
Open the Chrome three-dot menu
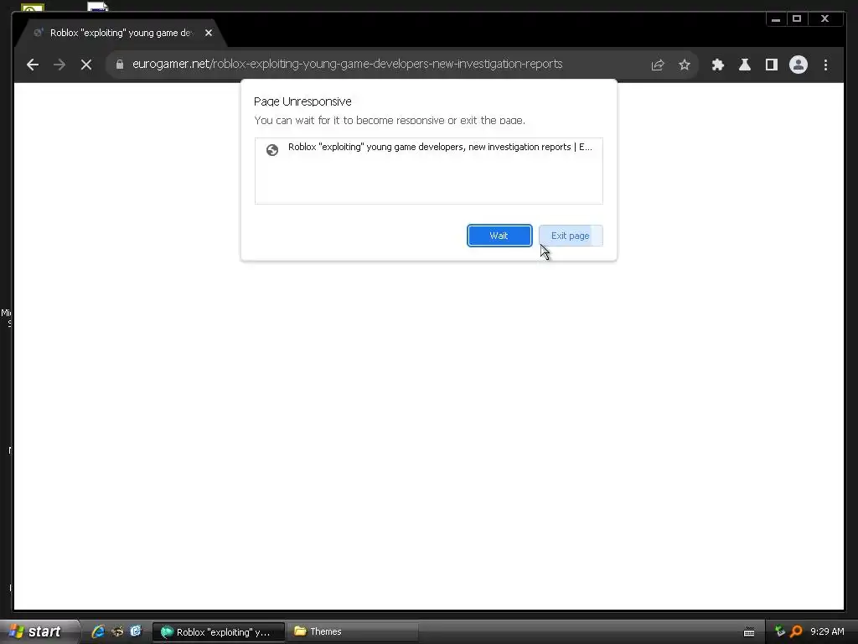coord(825,65)
